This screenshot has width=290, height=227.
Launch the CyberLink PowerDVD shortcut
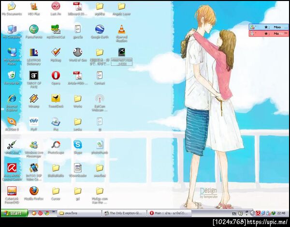[12, 195]
